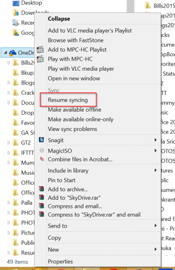Open the Snagit submenu arrow
This screenshot has width=175, height=270.
[155, 140]
